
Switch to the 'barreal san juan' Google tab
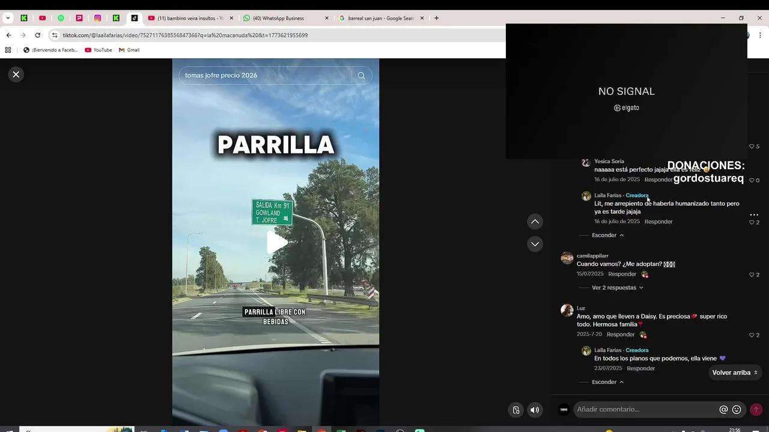click(378, 18)
